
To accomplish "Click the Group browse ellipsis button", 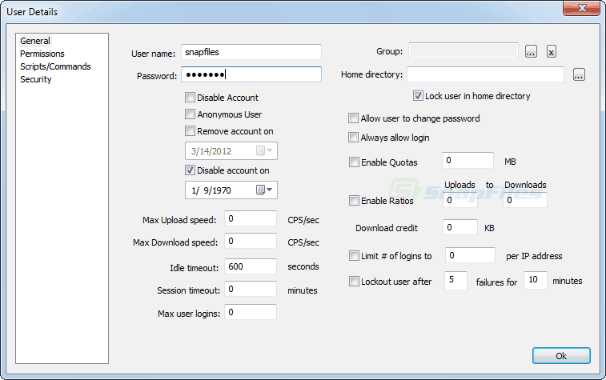I will tap(531, 52).
